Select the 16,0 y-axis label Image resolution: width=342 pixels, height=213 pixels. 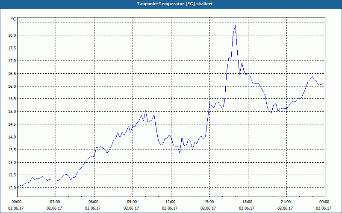point(12,86)
